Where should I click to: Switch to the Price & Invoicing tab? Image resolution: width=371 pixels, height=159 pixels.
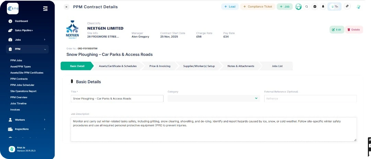(x=160, y=66)
